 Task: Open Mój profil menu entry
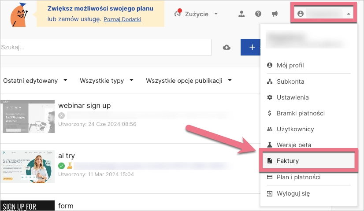point(290,65)
